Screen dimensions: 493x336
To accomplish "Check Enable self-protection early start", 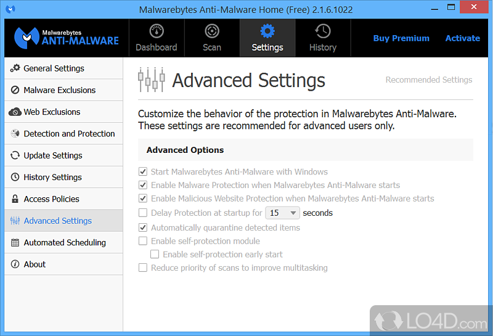I will [155, 254].
